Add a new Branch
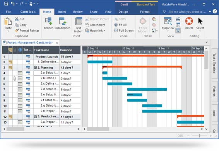 [48, 23]
